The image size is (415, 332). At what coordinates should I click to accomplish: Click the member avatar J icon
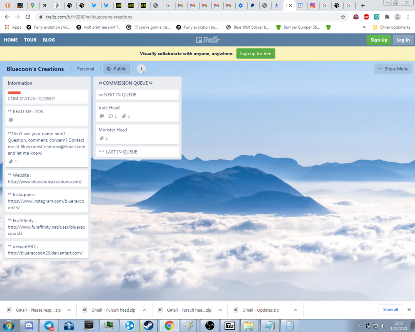pos(141,69)
